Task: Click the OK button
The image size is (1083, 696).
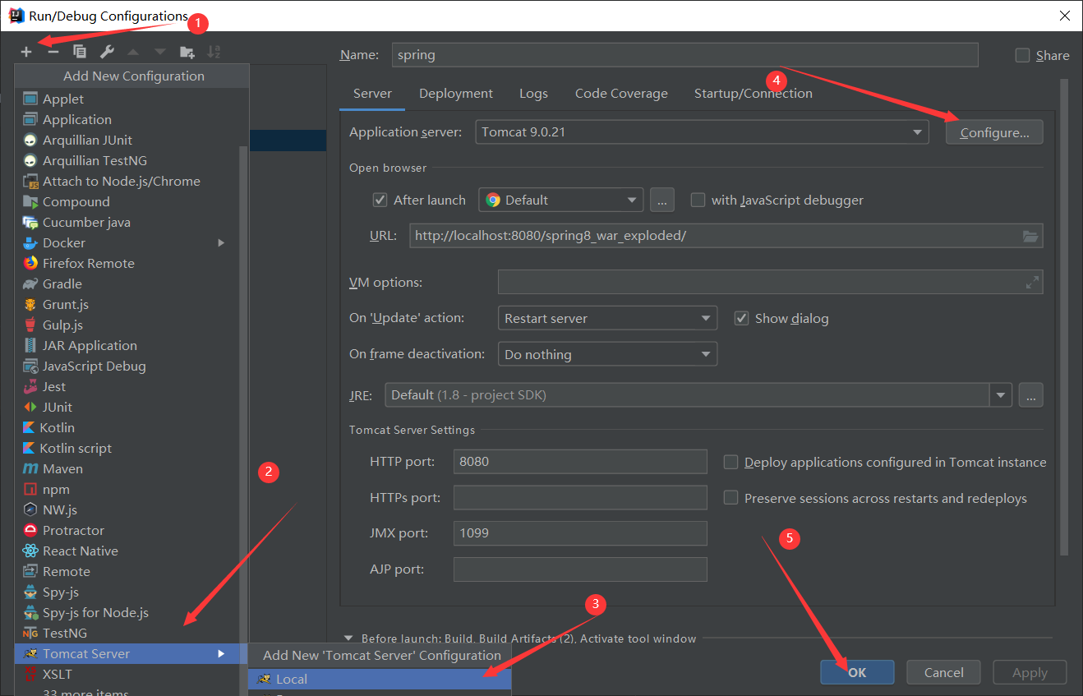Action: (857, 672)
